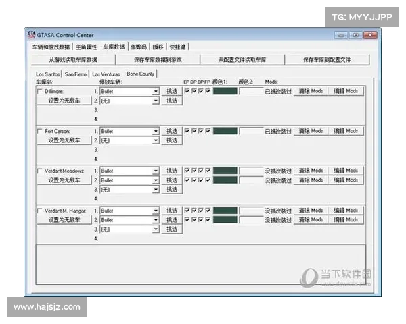Select the 作弊码 tab
The height and width of the screenshot is (324, 406).
[x=139, y=47]
